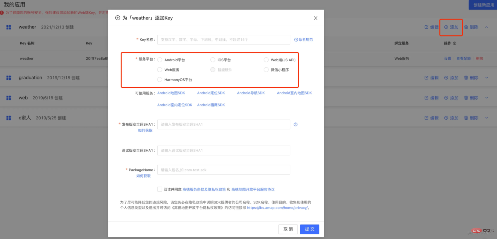Click 如何获取 under PackageName
Image resolution: width=497 pixels, height=239 pixels.
click(x=143, y=176)
